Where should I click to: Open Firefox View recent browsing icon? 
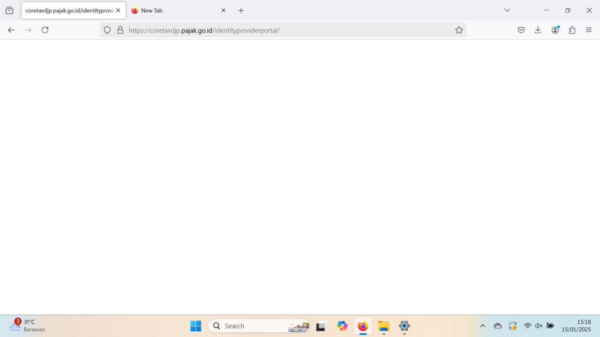tap(9, 10)
